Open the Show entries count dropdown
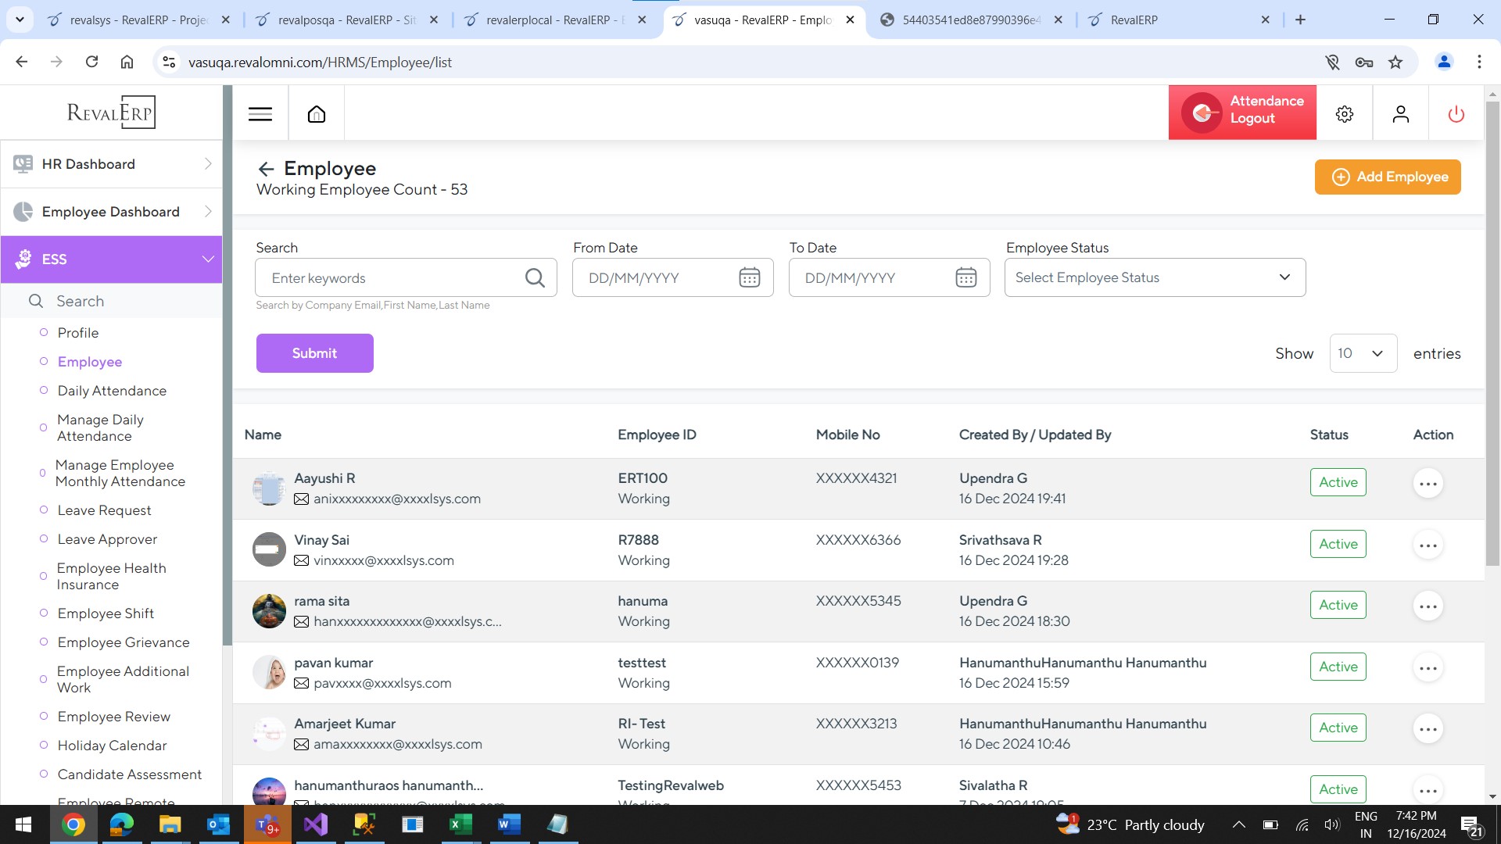Viewport: 1501px width, 844px height. coord(1363,353)
